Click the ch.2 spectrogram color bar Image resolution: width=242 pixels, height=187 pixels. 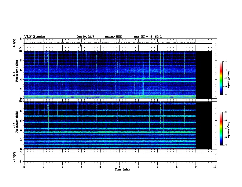221,129
